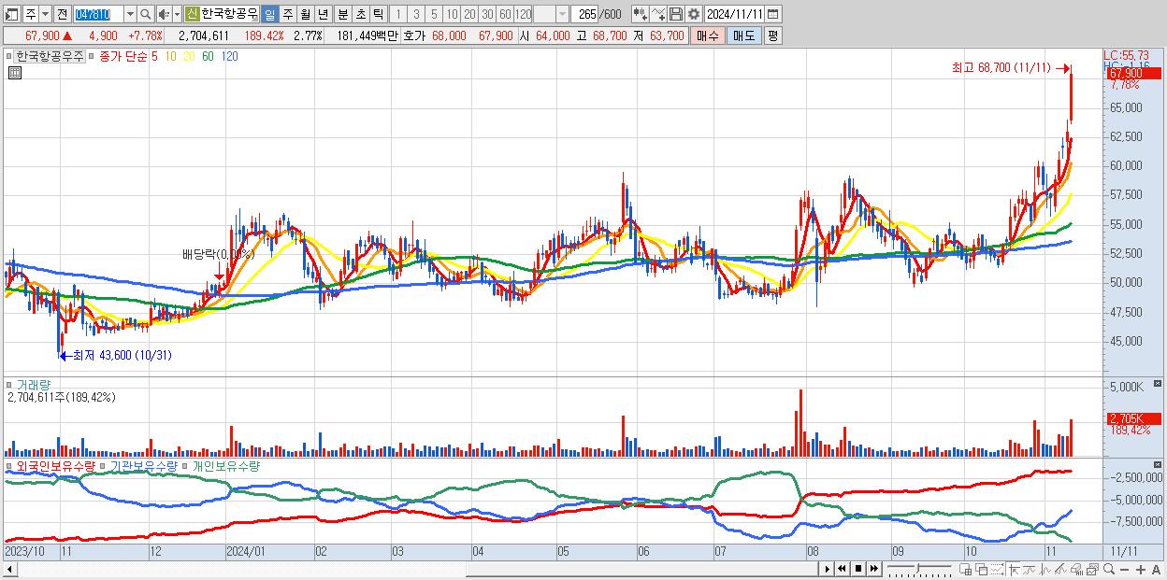
Task: Click the dotted range selection chart icon
Action: coord(997,570)
